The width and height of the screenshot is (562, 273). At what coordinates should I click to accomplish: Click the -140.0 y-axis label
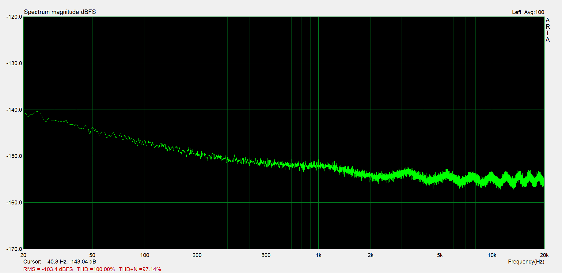click(x=14, y=110)
